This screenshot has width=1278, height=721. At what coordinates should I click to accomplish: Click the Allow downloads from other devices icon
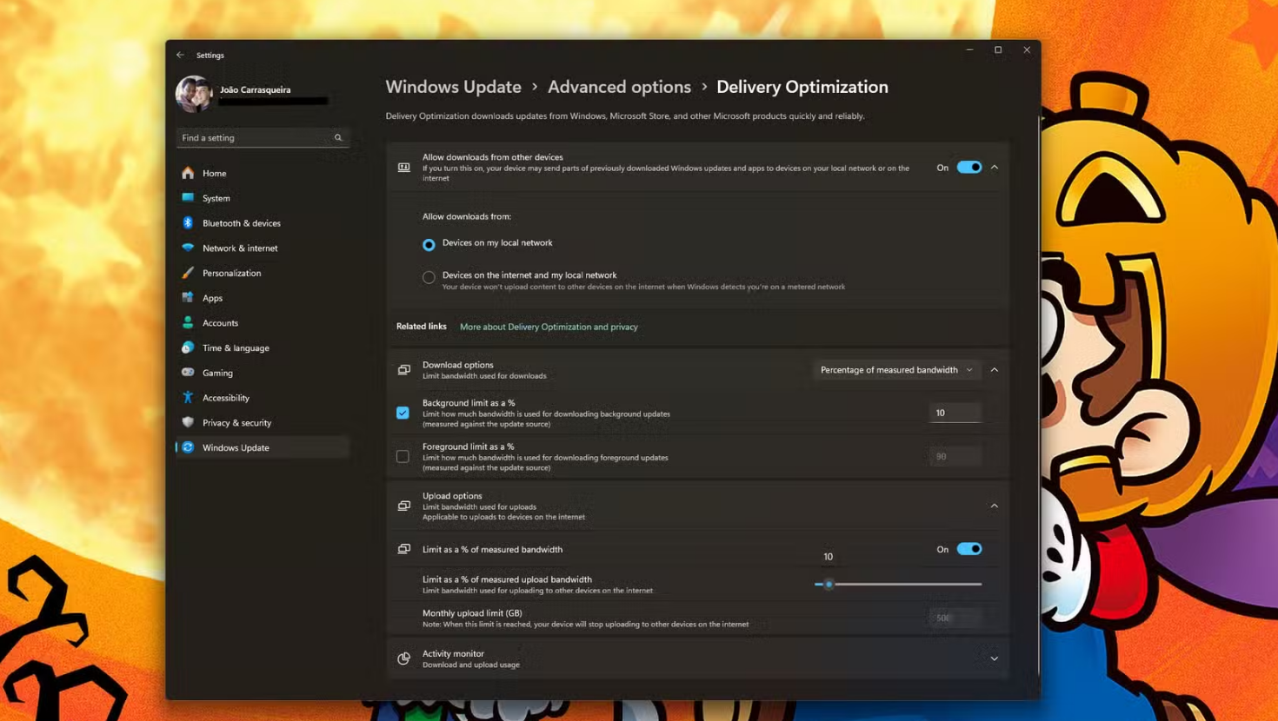point(404,167)
